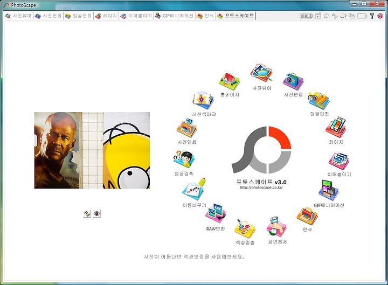Click the PhotoScape logo in the center
The width and height of the screenshot is (388, 285).
(261, 150)
